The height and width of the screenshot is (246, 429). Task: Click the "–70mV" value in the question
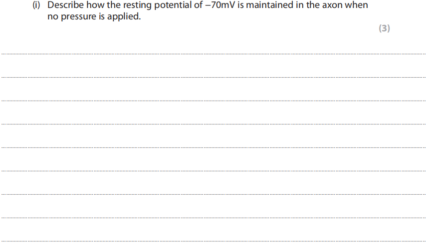click(x=215, y=5)
